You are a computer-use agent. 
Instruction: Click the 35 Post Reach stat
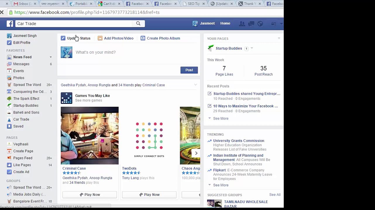264,71
